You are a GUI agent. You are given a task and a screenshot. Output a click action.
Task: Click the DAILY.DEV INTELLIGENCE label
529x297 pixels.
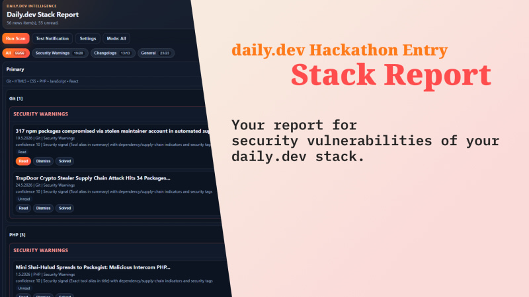32,6
